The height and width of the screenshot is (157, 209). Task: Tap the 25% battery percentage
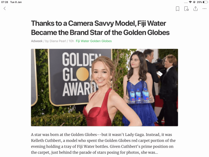tap(199, 2)
